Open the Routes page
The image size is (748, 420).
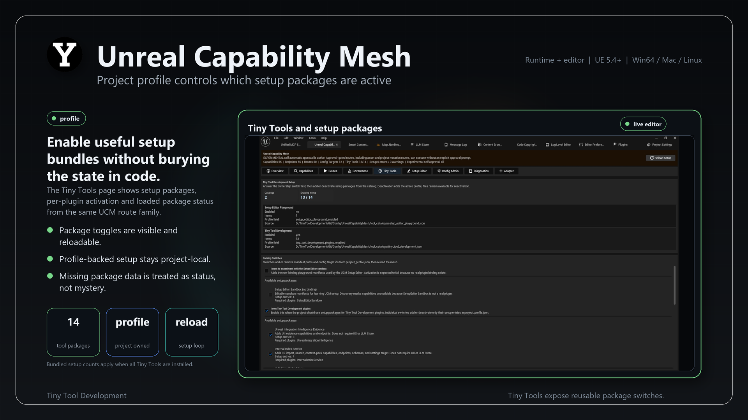point(330,171)
